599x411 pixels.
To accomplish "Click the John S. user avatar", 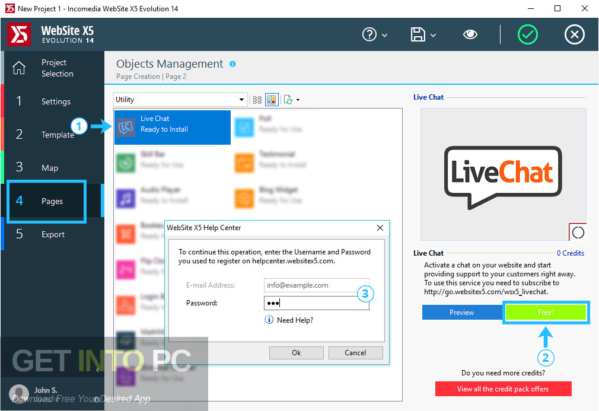I will point(19,393).
